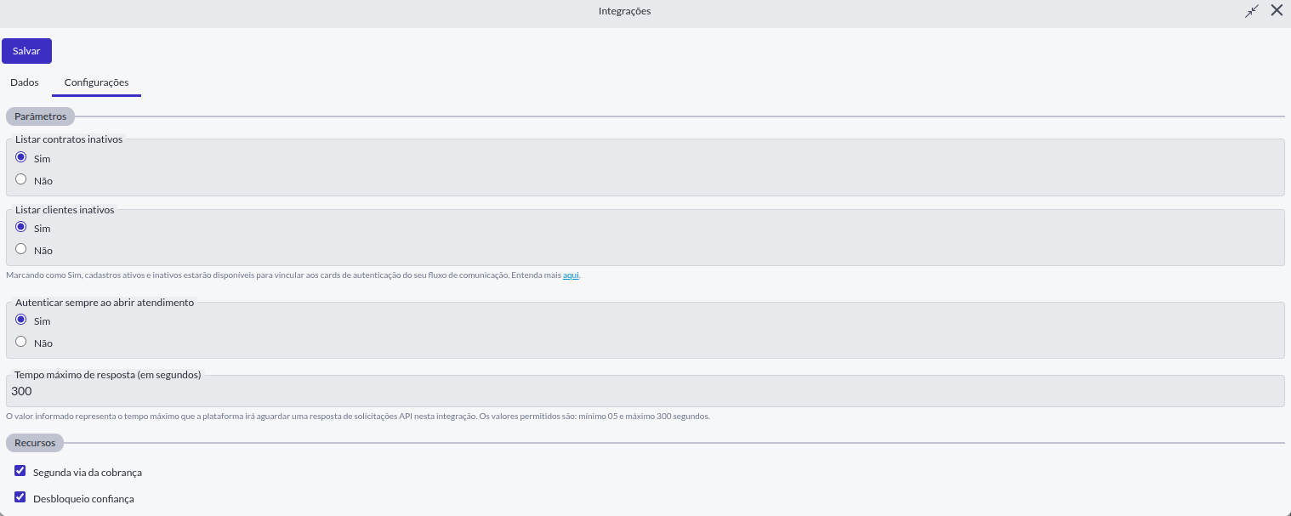Click the 'Marcando como Sim' help text
The height and width of the screenshot is (516, 1291).
click(293, 275)
